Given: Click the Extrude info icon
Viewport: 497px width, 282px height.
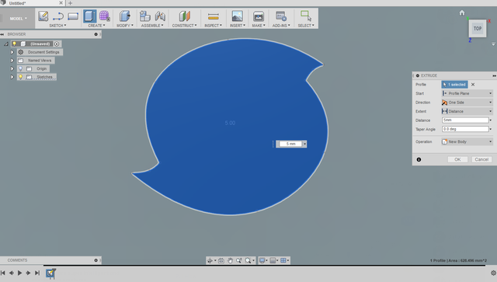Looking at the screenshot, I should click(419, 159).
